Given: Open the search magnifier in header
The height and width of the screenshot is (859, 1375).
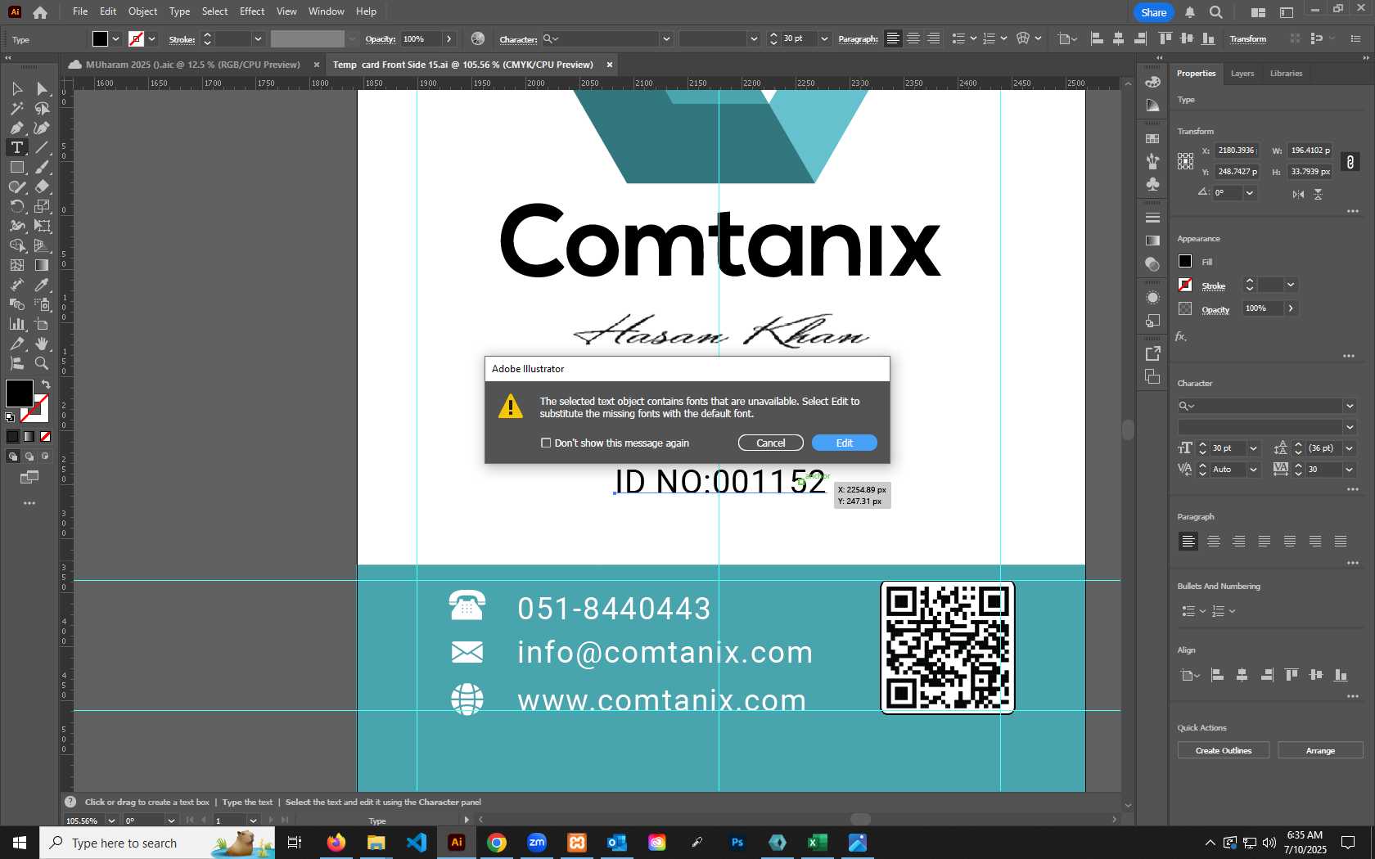Looking at the screenshot, I should (1216, 12).
